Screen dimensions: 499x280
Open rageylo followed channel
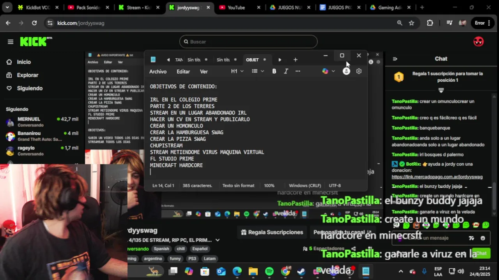click(x=42, y=151)
